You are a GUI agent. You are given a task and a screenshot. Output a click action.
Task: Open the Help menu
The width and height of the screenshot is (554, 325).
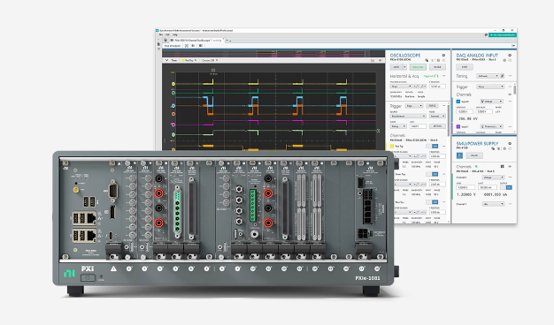point(175,35)
